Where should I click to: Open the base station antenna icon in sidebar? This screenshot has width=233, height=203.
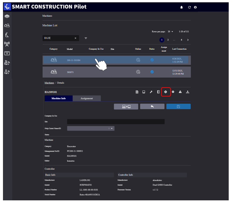[7, 44]
